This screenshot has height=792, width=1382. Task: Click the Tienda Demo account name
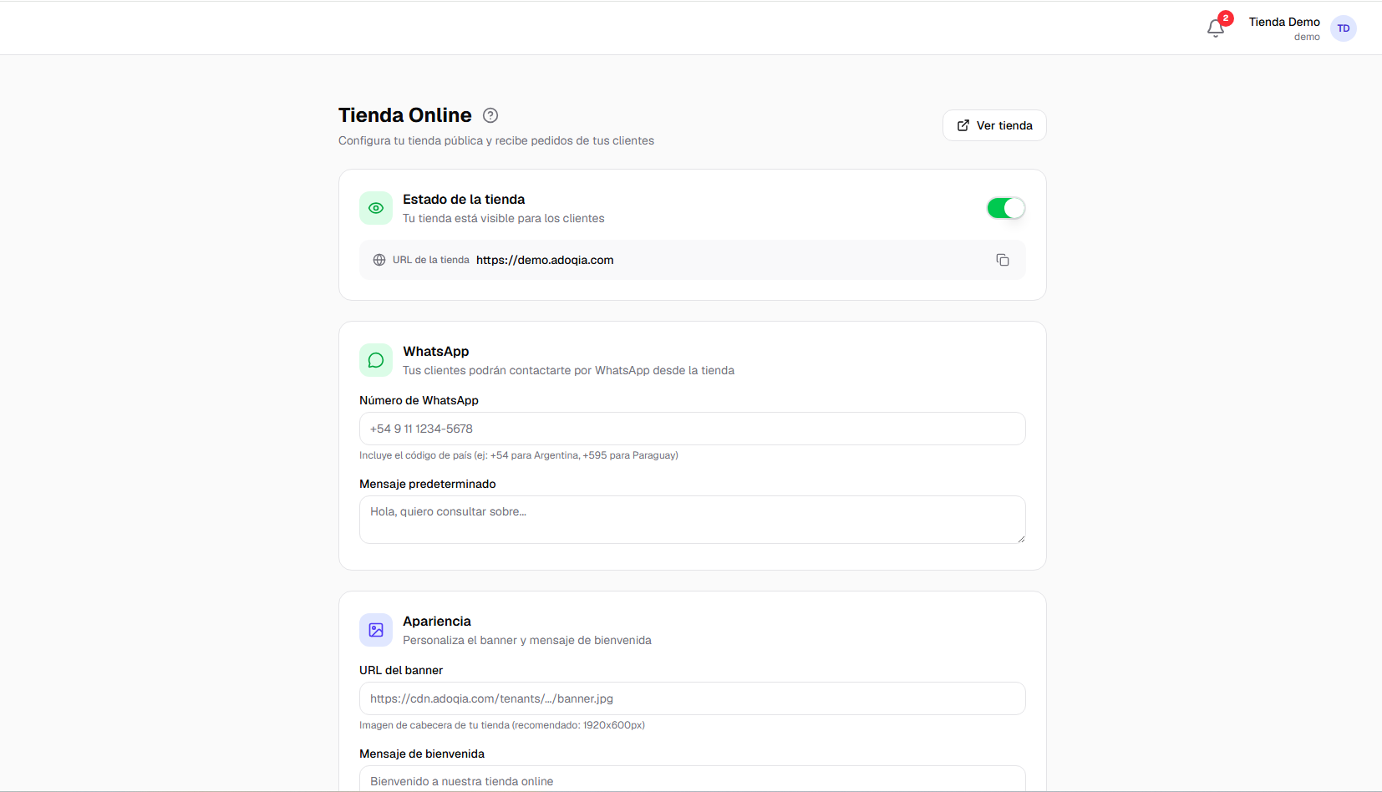pyautogui.click(x=1284, y=22)
